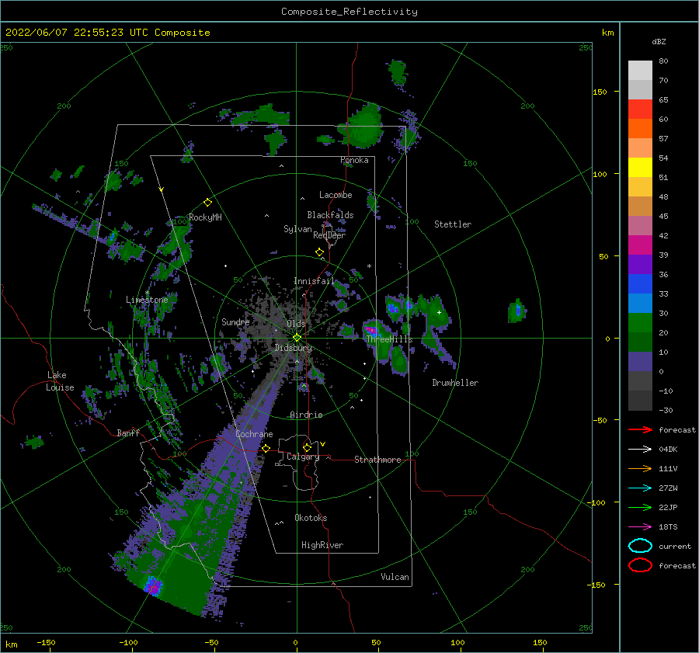Click the Lacombe label
The image size is (699, 653).
click(336, 195)
